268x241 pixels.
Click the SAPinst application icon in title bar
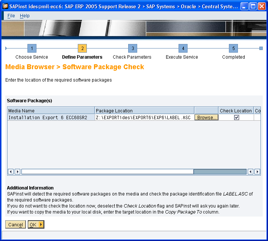coord(6,6)
